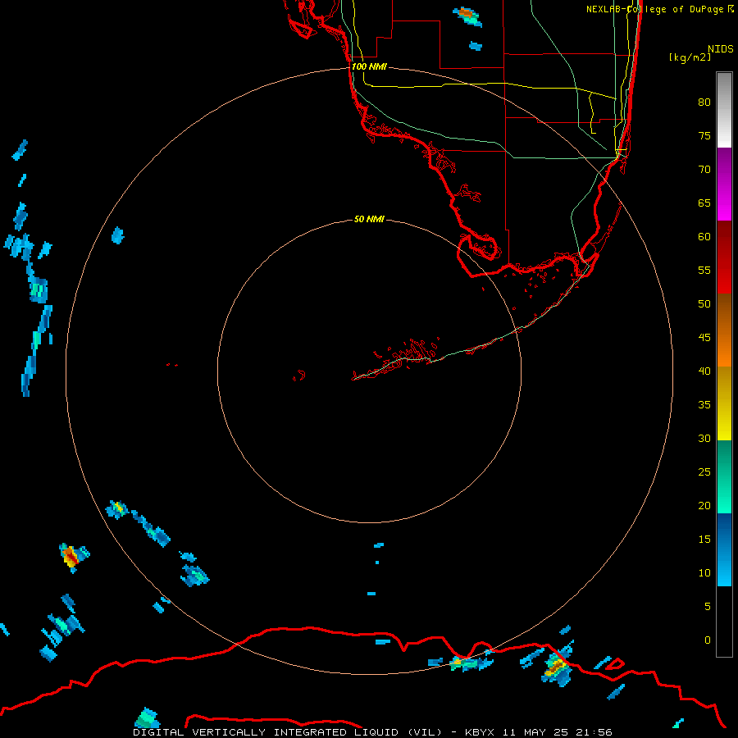Click the '35' value on the scale

704,405
